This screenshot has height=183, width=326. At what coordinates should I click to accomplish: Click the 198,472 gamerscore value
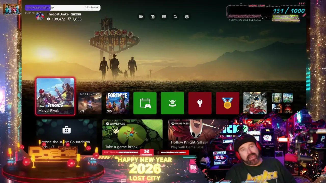(x=58, y=19)
